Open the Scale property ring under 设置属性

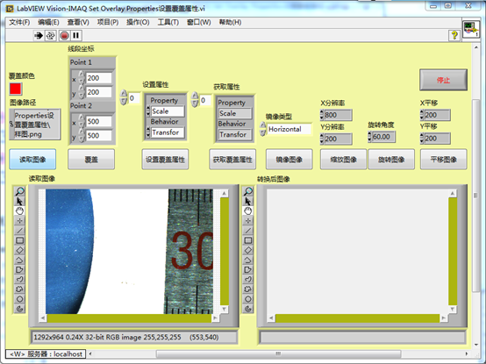tap(168, 111)
